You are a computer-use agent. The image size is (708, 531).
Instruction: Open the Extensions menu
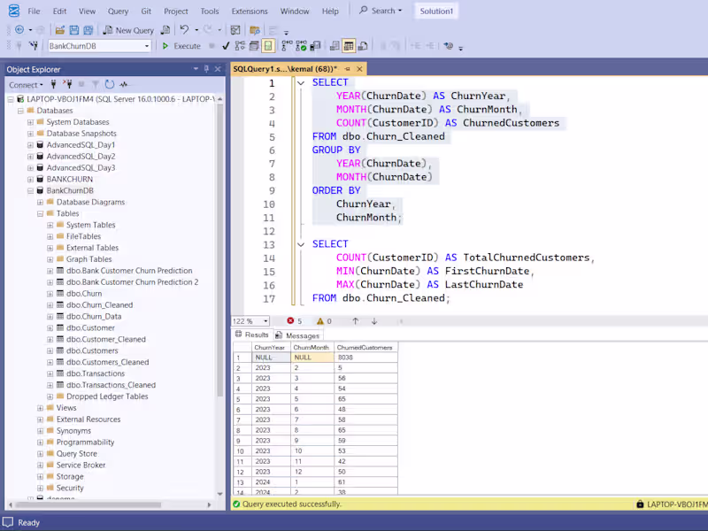pyautogui.click(x=250, y=11)
